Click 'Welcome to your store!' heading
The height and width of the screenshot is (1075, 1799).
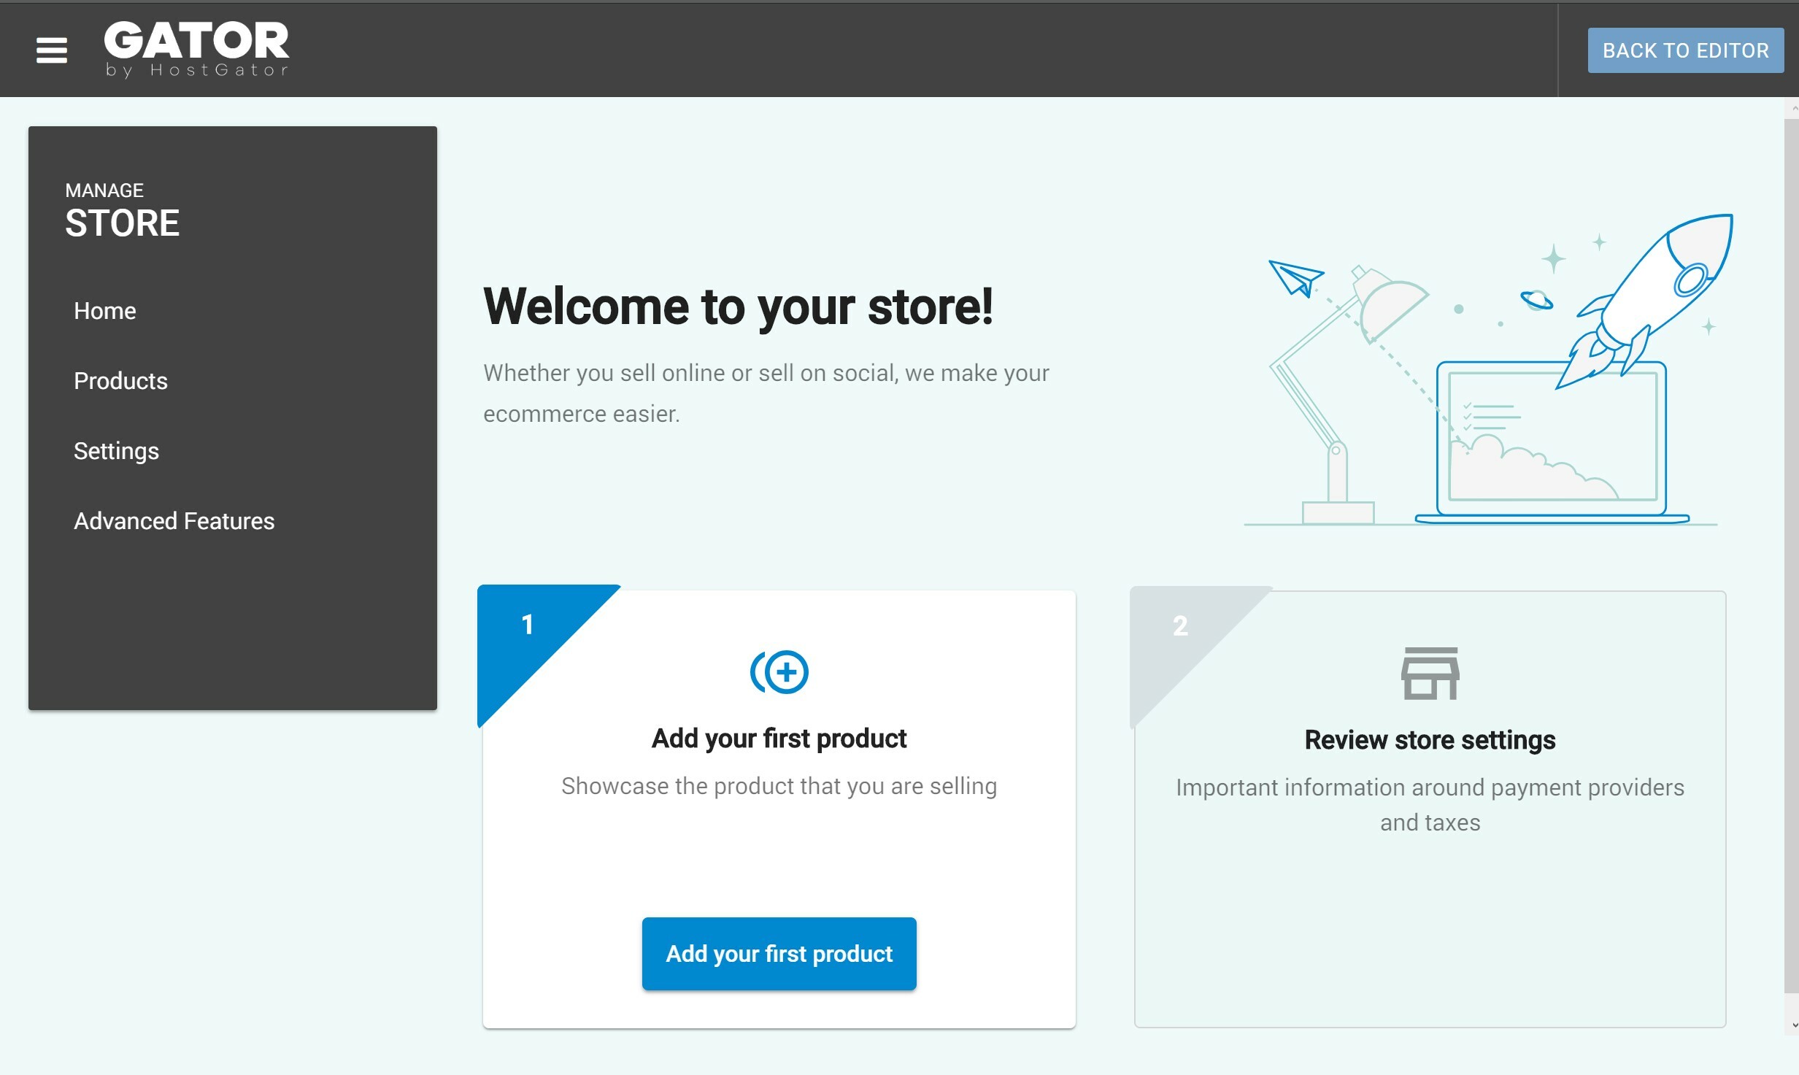738,307
